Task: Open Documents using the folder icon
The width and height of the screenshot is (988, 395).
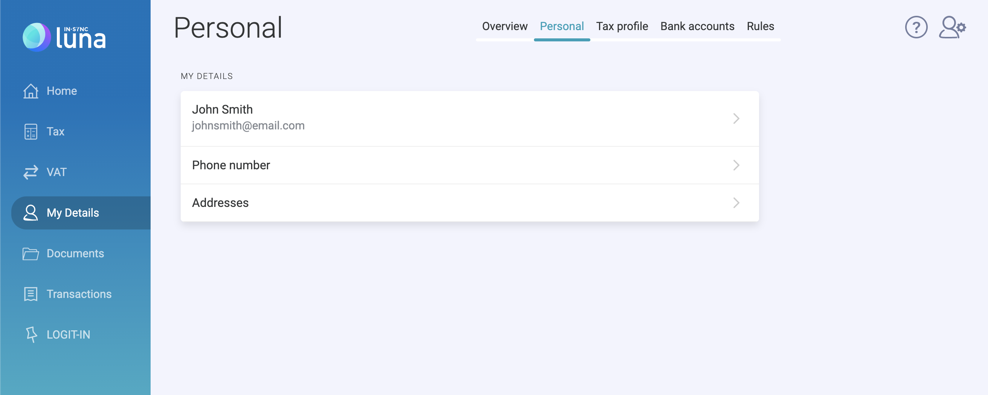Action: click(x=30, y=253)
